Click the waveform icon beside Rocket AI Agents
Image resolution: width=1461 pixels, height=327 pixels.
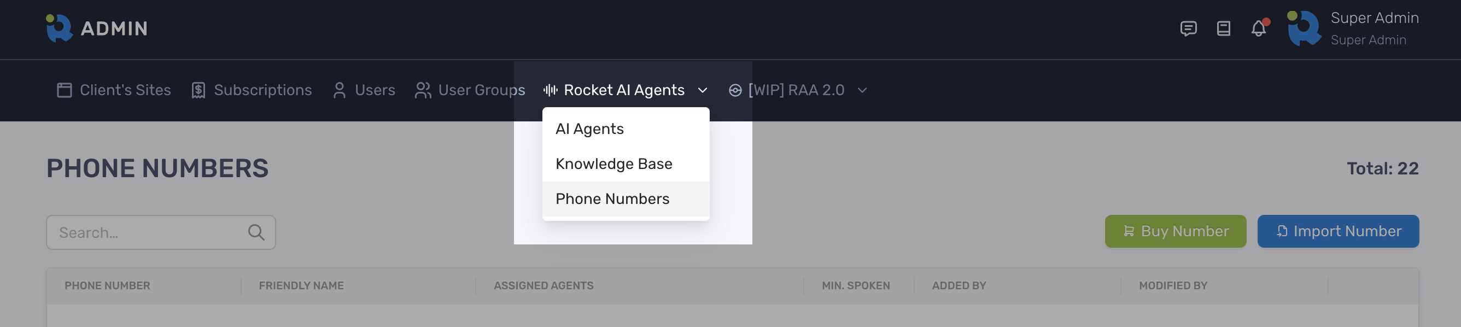pyautogui.click(x=549, y=90)
